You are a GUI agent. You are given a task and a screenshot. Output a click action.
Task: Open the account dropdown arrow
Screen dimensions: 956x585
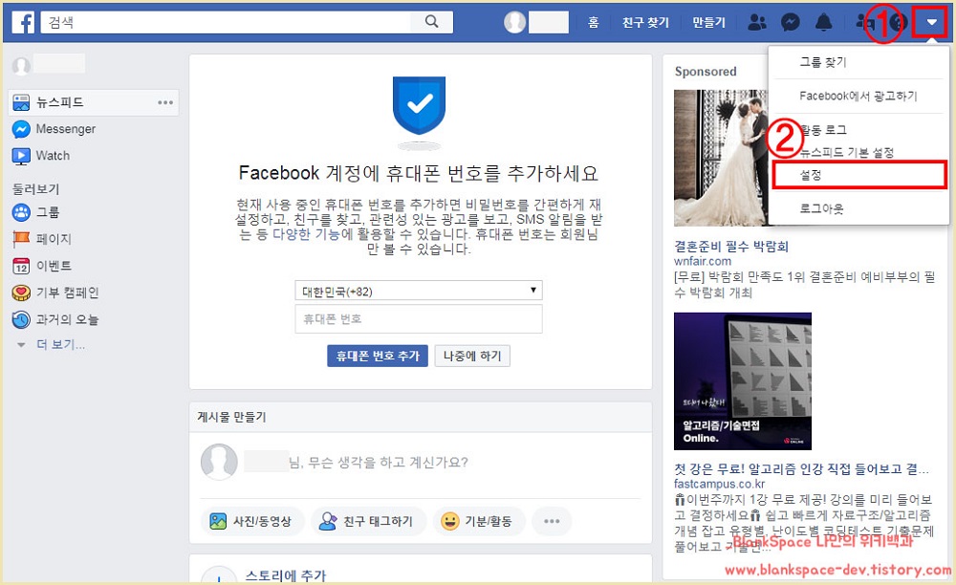[931, 23]
